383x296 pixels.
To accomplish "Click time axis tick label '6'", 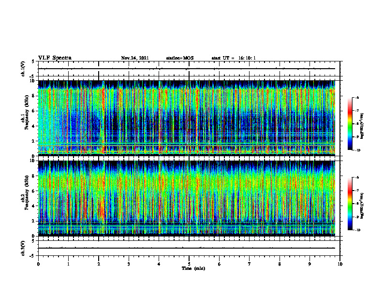I will [220, 264].
